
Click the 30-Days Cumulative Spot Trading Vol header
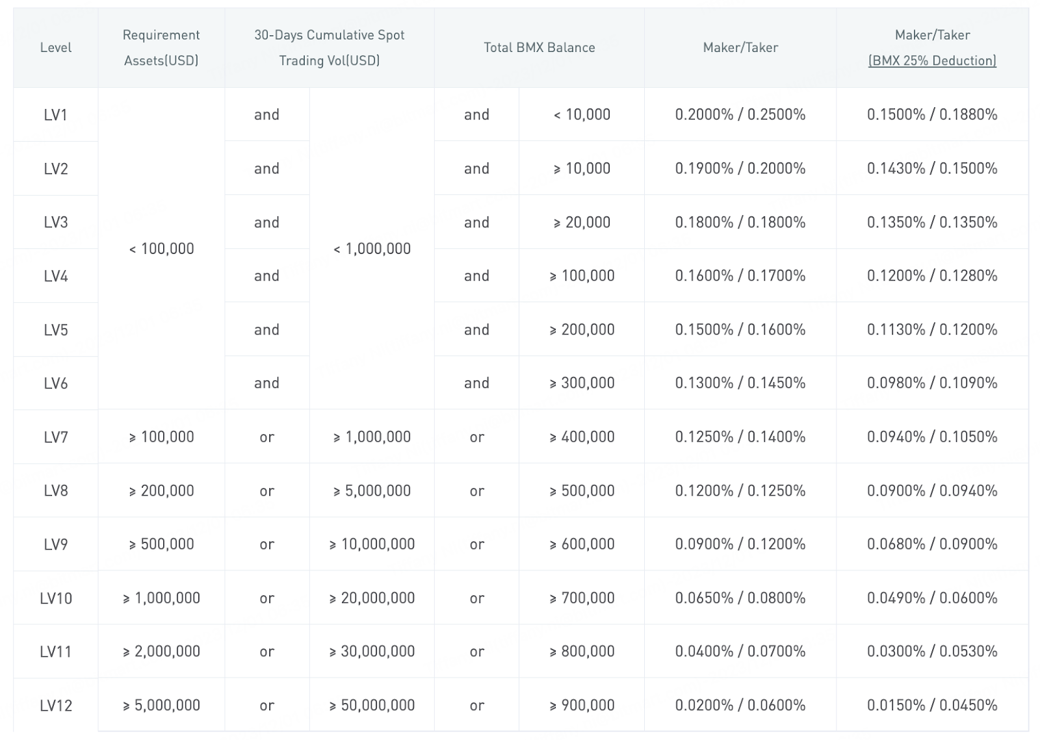tap(330, 47)
